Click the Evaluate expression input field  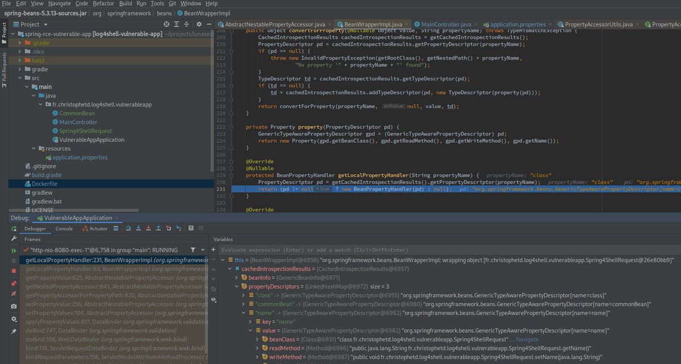[450, 249]
